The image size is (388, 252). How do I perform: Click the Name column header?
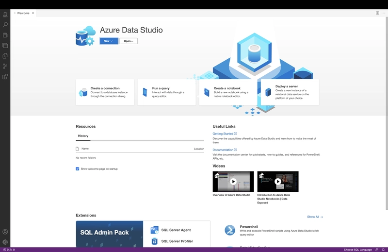pos(85,149)
